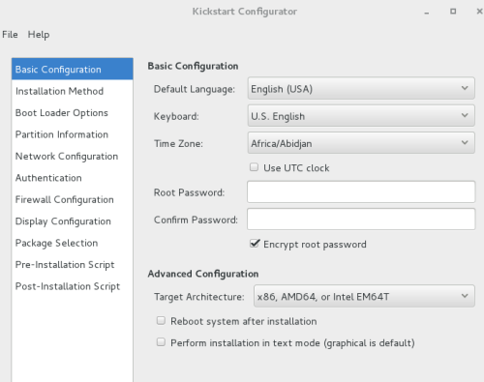The height and width of the screenshot is (382, 484).
Task: Uncheck Encrypt root password
Action: pos(255,244)
